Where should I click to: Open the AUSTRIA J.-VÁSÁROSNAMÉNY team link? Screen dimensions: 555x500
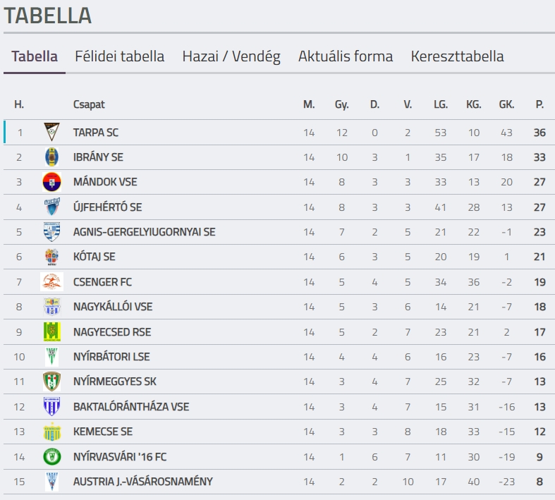[143, 482]
